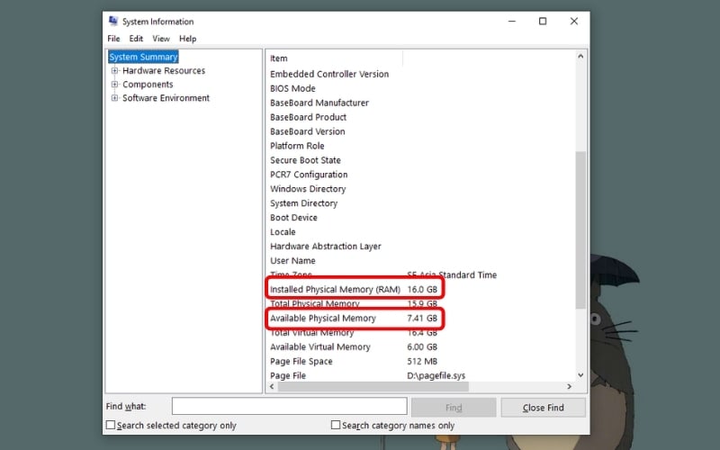The image size is (720, 450).
Task: Click the horizontal scrollbar thumb
Action: (373, 387)
